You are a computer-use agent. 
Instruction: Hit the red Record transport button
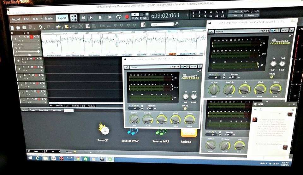point(127,17)
